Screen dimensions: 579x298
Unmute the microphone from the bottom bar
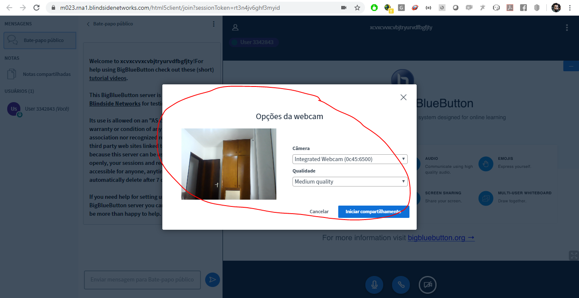pos(374,285)
